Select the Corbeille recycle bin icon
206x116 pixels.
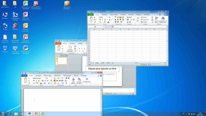tap(5, 49)
